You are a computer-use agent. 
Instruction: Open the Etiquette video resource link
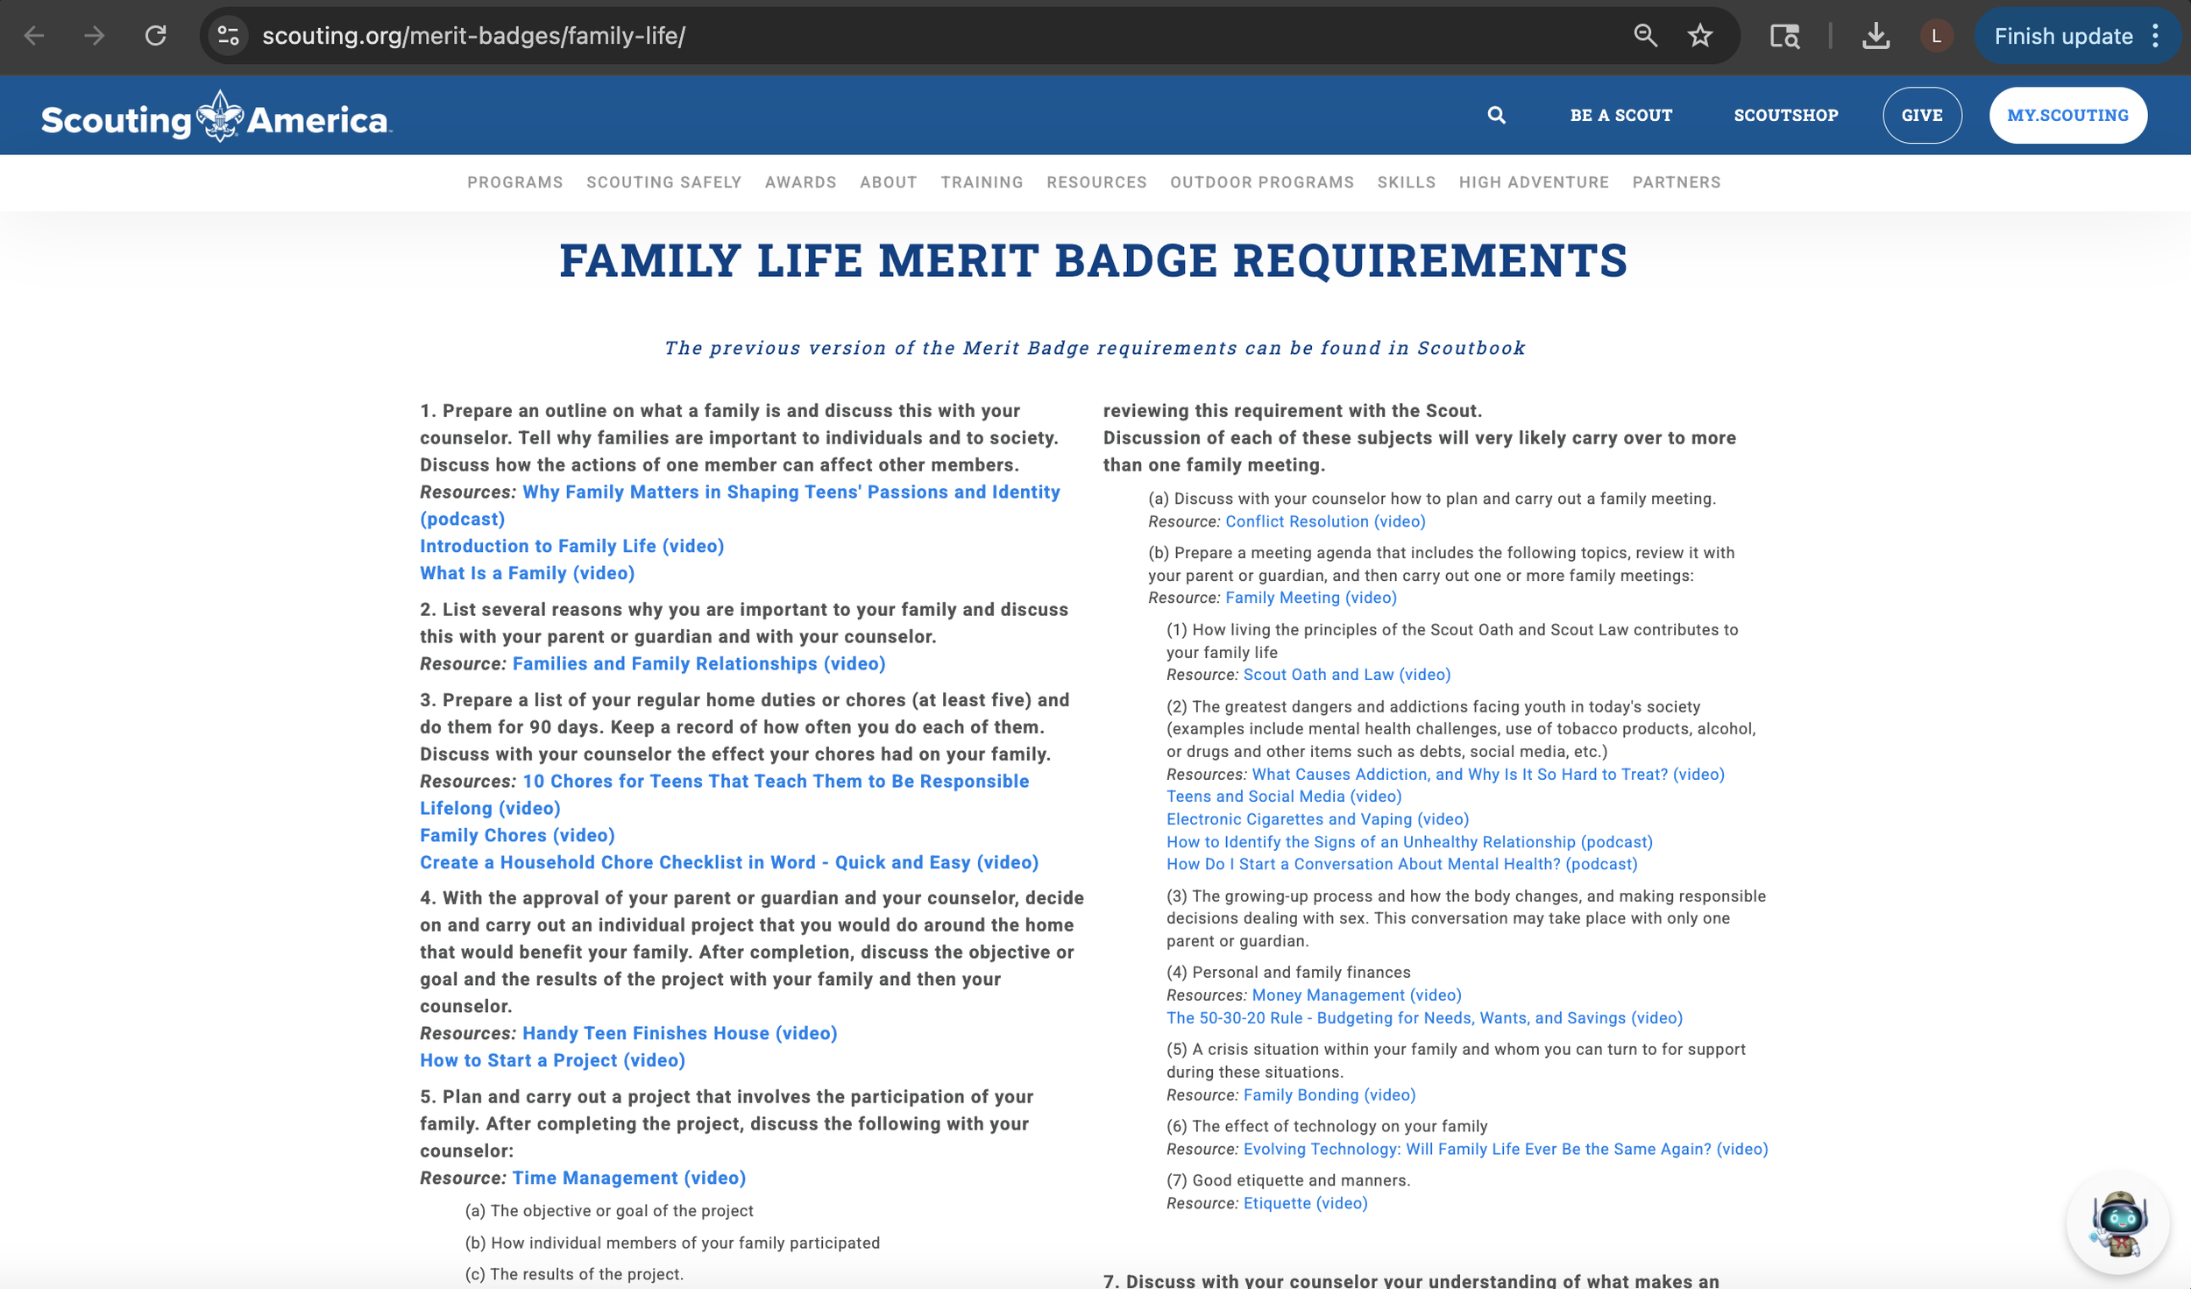click(1304, 1203)
